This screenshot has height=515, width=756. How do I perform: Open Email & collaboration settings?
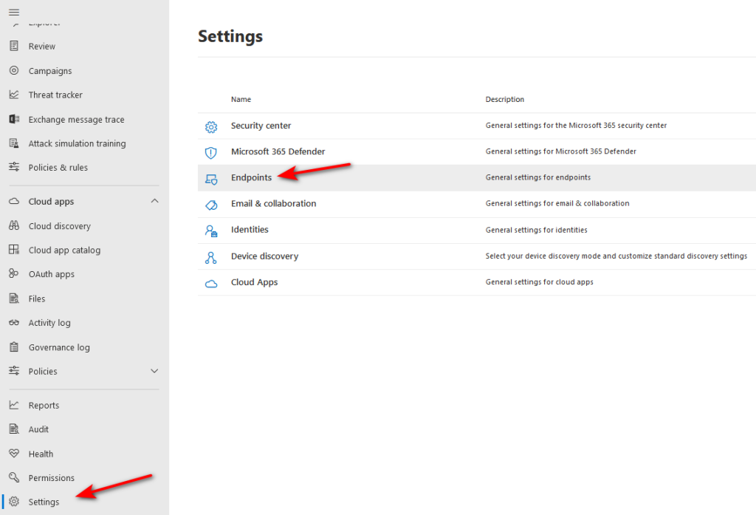pos(273,204)
